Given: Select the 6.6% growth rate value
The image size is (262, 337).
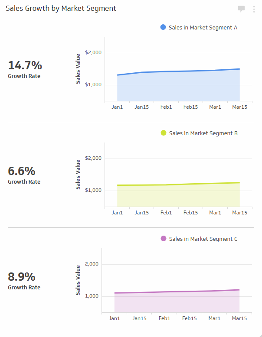Looking at the screenshot, I should tap(22, 171).
